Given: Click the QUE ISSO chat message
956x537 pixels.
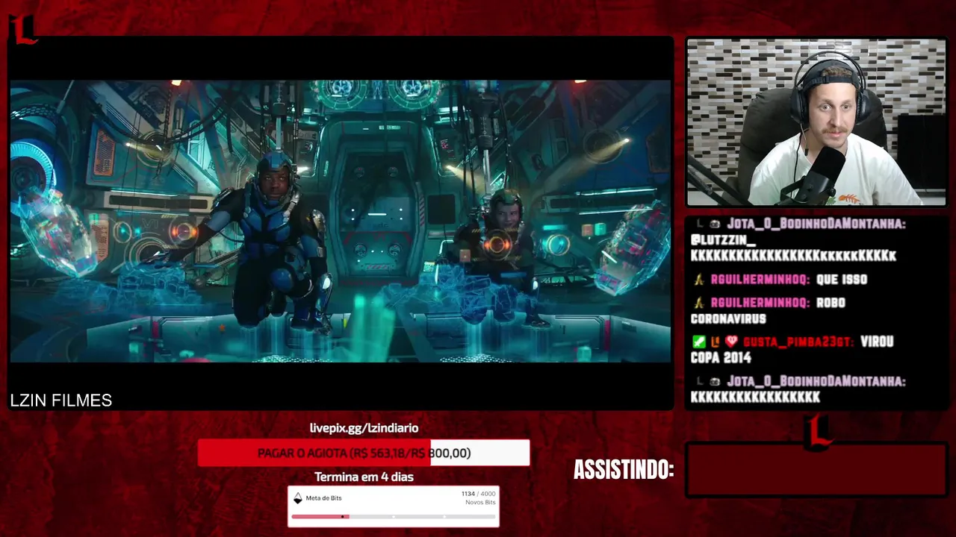Looking at the screenshot, I should [x=842, y=280].
